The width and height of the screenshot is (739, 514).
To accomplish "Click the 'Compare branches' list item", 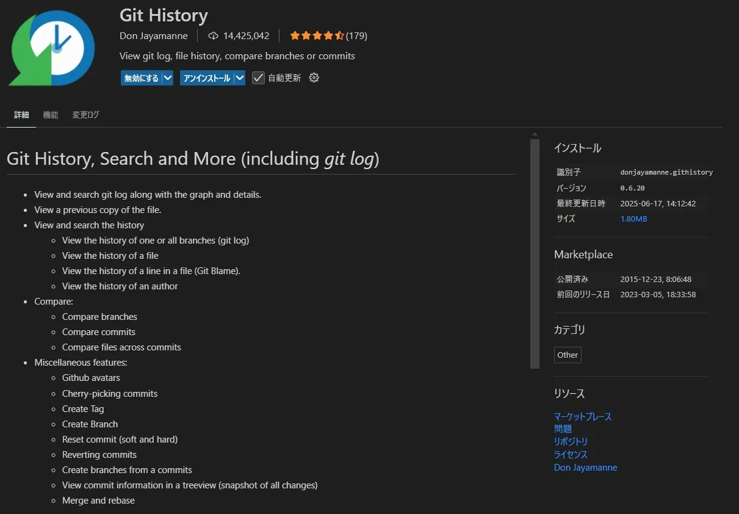I will 99,317.
